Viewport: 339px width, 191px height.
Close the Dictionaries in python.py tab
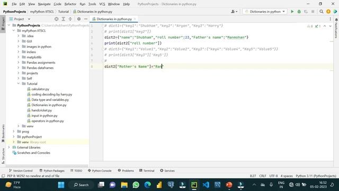(x=135, y=19)
